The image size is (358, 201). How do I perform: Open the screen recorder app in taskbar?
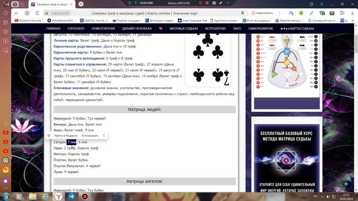[x=84, y=197]
